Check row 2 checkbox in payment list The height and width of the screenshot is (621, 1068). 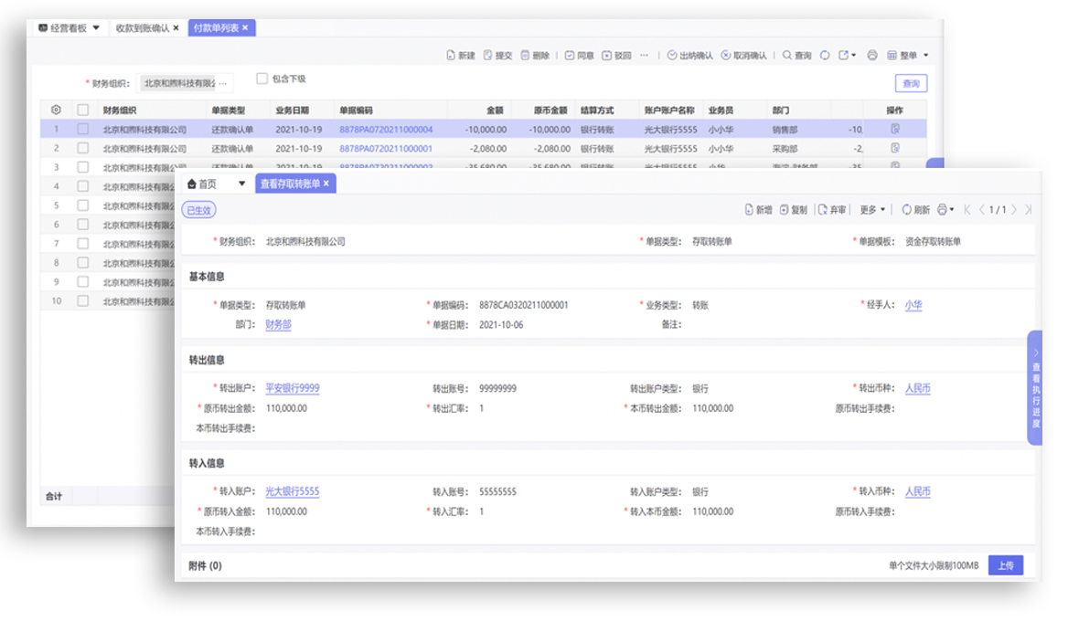82,148
